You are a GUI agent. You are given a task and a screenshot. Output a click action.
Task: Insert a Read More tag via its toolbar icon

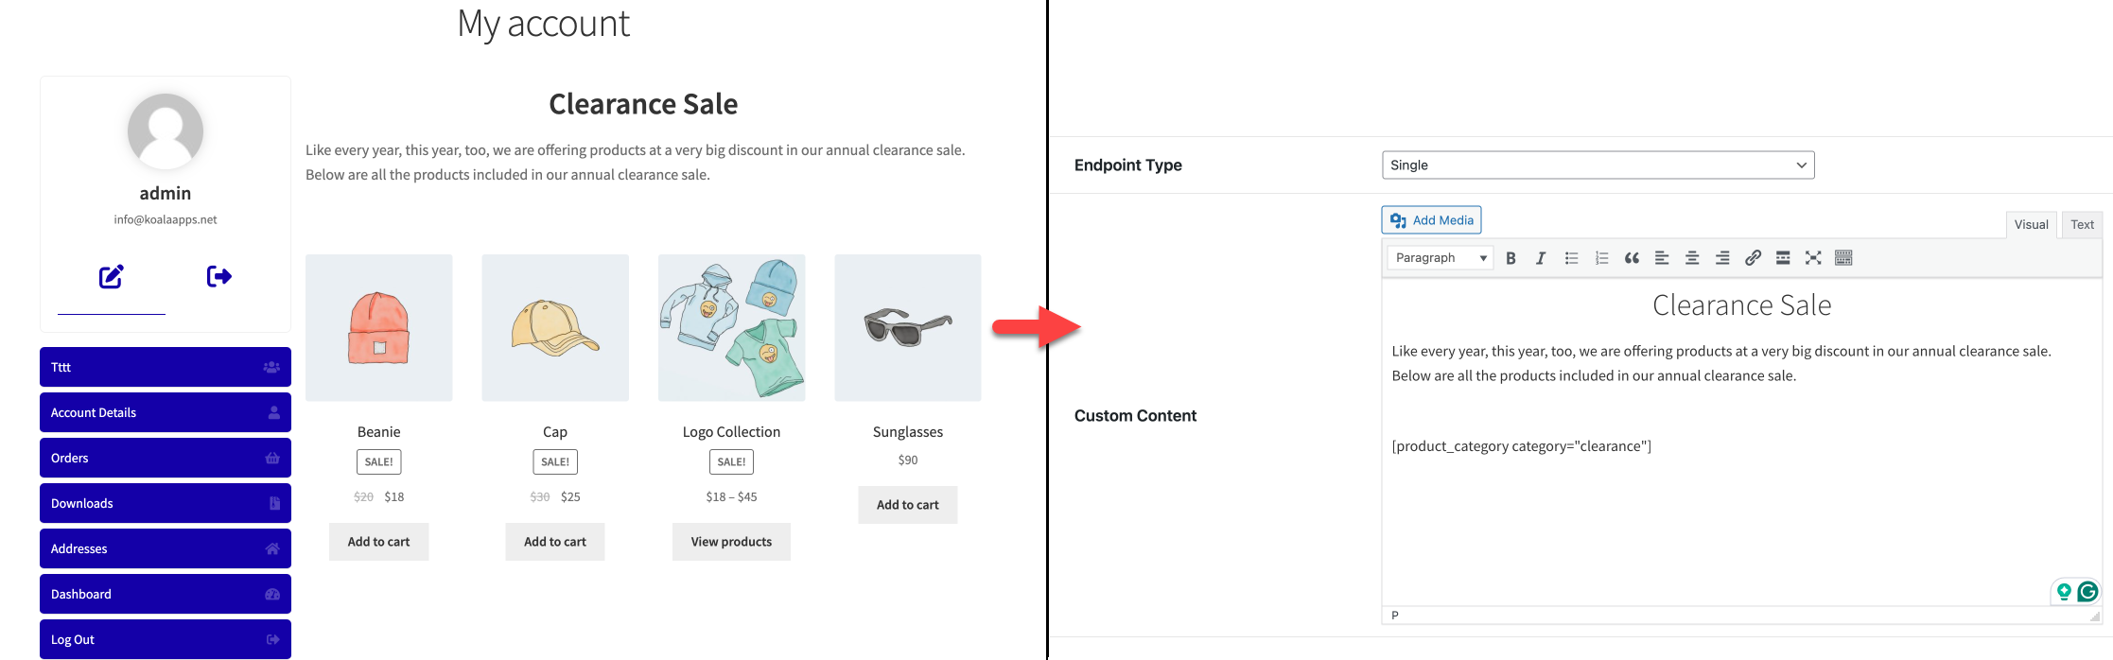coord(1783,257)
